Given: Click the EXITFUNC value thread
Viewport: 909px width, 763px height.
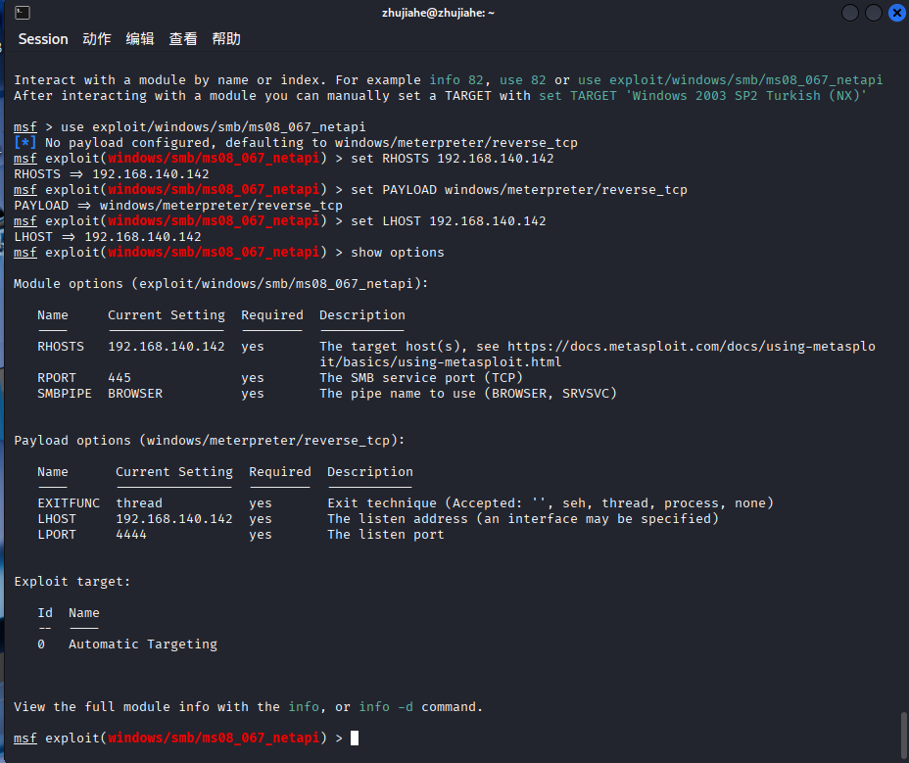Looking at the screenshot, I should (x=139, y=502).
